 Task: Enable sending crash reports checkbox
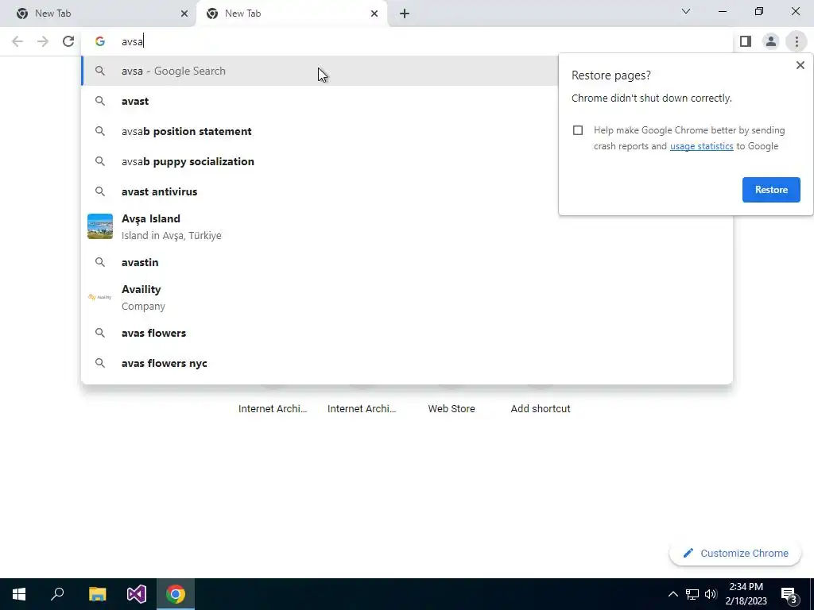[x=578, y=130]
